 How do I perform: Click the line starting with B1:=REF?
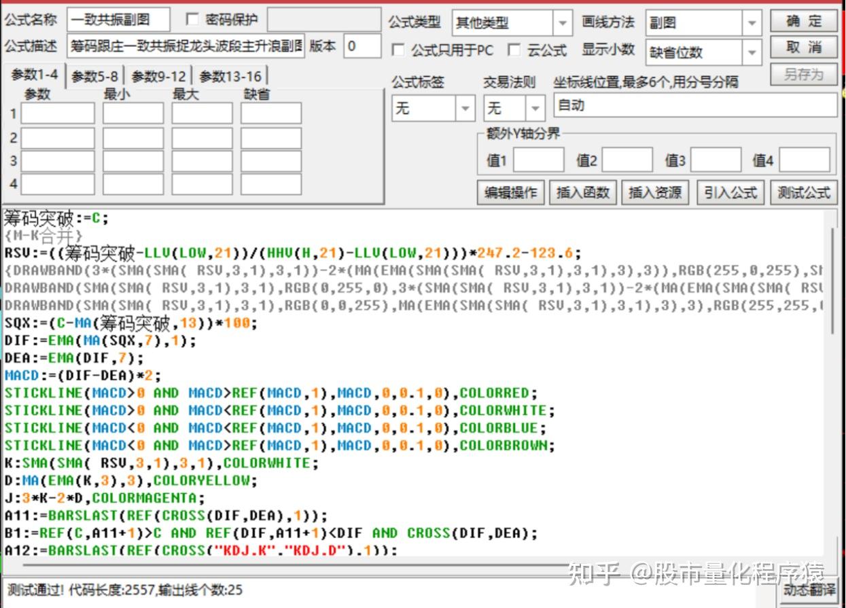[270, 533]
